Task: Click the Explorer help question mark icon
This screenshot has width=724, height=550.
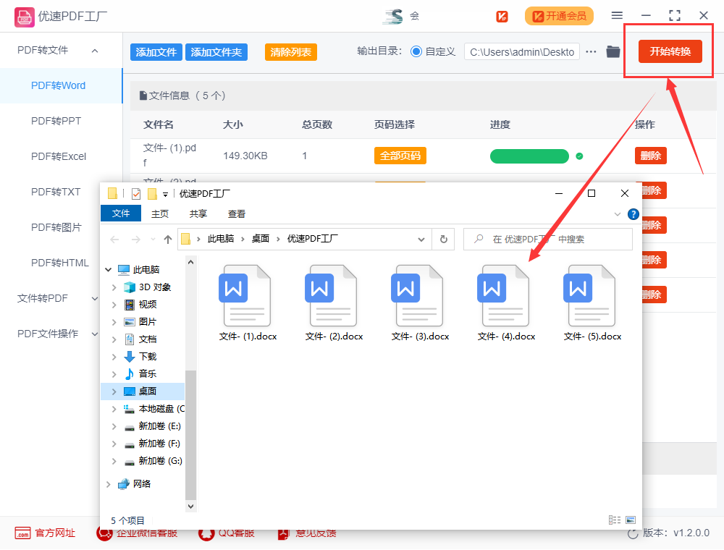Action: [x=633, y=214]
